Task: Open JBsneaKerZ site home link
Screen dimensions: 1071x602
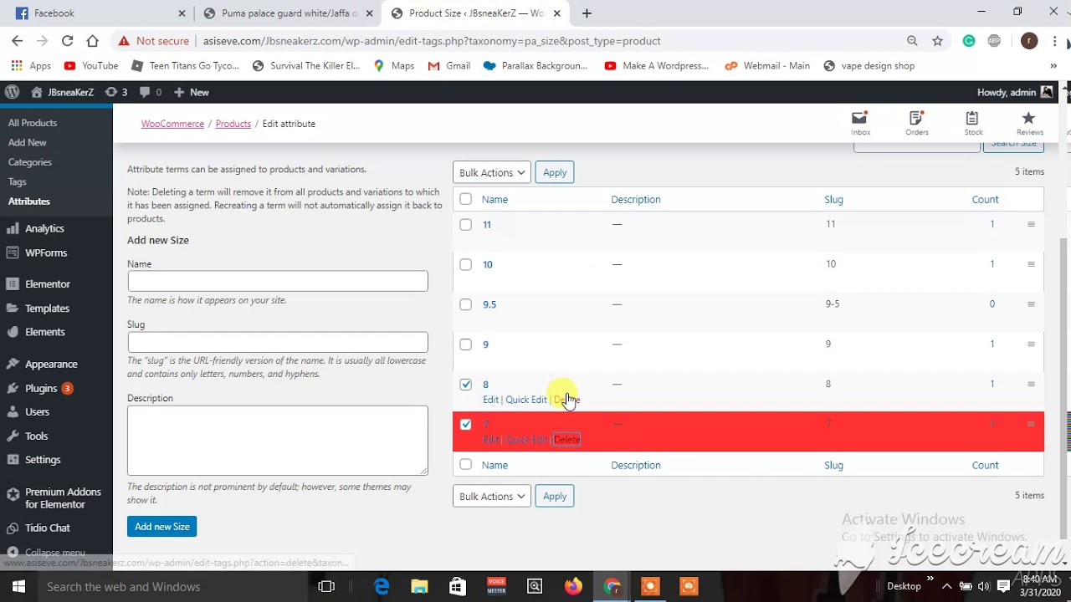Action: point(63,92)
